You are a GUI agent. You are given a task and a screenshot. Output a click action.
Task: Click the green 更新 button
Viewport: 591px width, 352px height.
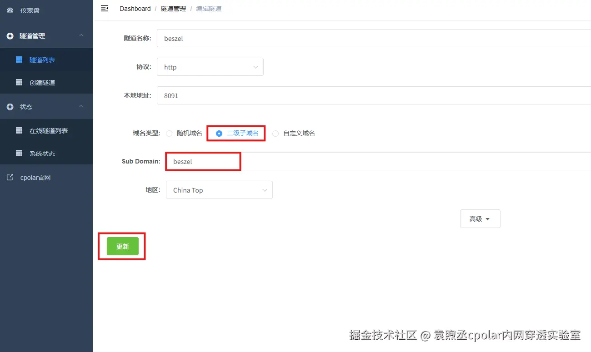click(123, 246)
